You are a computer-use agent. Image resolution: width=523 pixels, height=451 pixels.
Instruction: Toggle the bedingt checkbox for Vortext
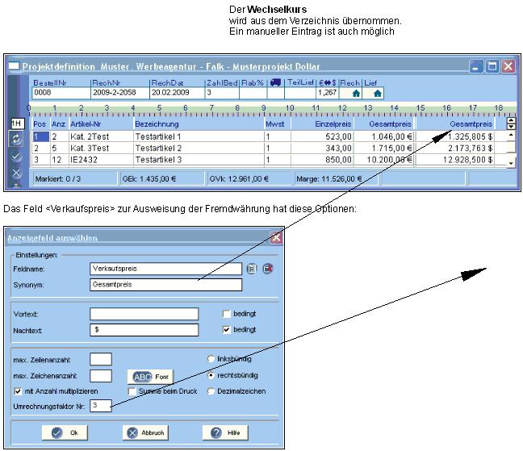pyautogui.click(x=227, y=314)
